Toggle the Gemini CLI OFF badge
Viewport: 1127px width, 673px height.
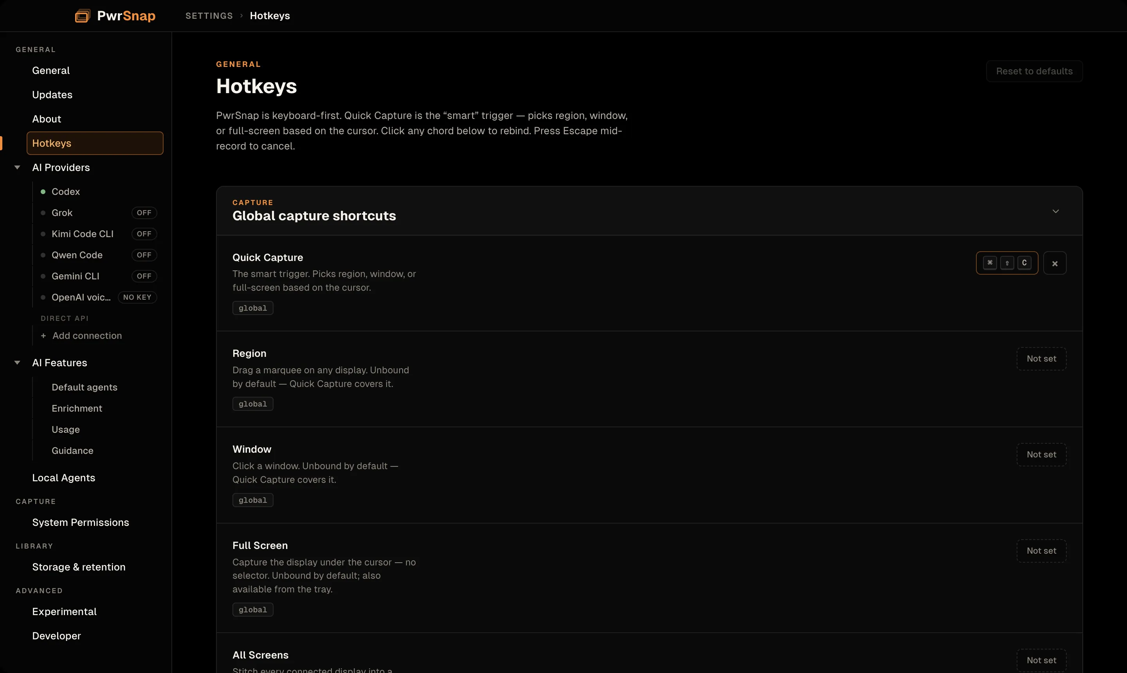144,276
